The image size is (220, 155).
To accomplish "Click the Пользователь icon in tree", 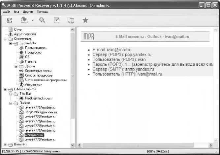I will click(x=21, y=48).
